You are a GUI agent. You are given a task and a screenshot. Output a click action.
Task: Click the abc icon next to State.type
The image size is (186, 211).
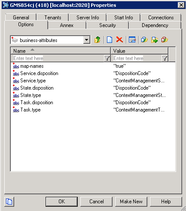(x=16, y=95)
